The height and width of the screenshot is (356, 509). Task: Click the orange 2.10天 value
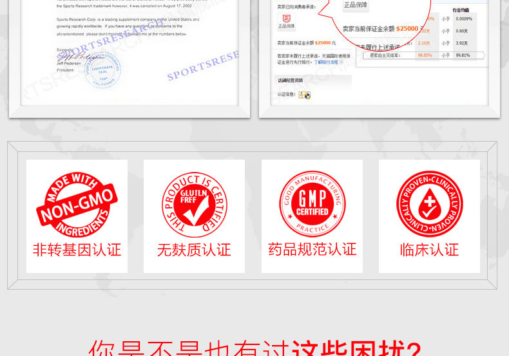(423, 43)
